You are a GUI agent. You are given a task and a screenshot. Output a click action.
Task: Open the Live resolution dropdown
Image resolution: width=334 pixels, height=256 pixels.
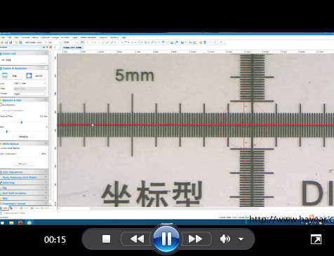[30, 83]
